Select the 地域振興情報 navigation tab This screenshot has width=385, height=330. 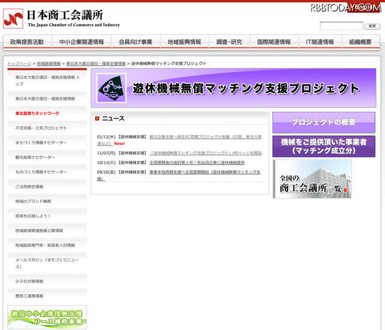(x=184, y=42)
